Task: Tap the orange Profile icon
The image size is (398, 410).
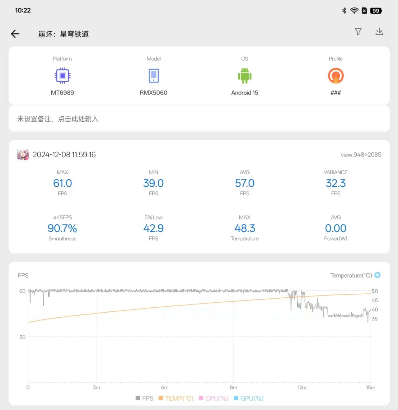Action: click(x=336, y=76)
